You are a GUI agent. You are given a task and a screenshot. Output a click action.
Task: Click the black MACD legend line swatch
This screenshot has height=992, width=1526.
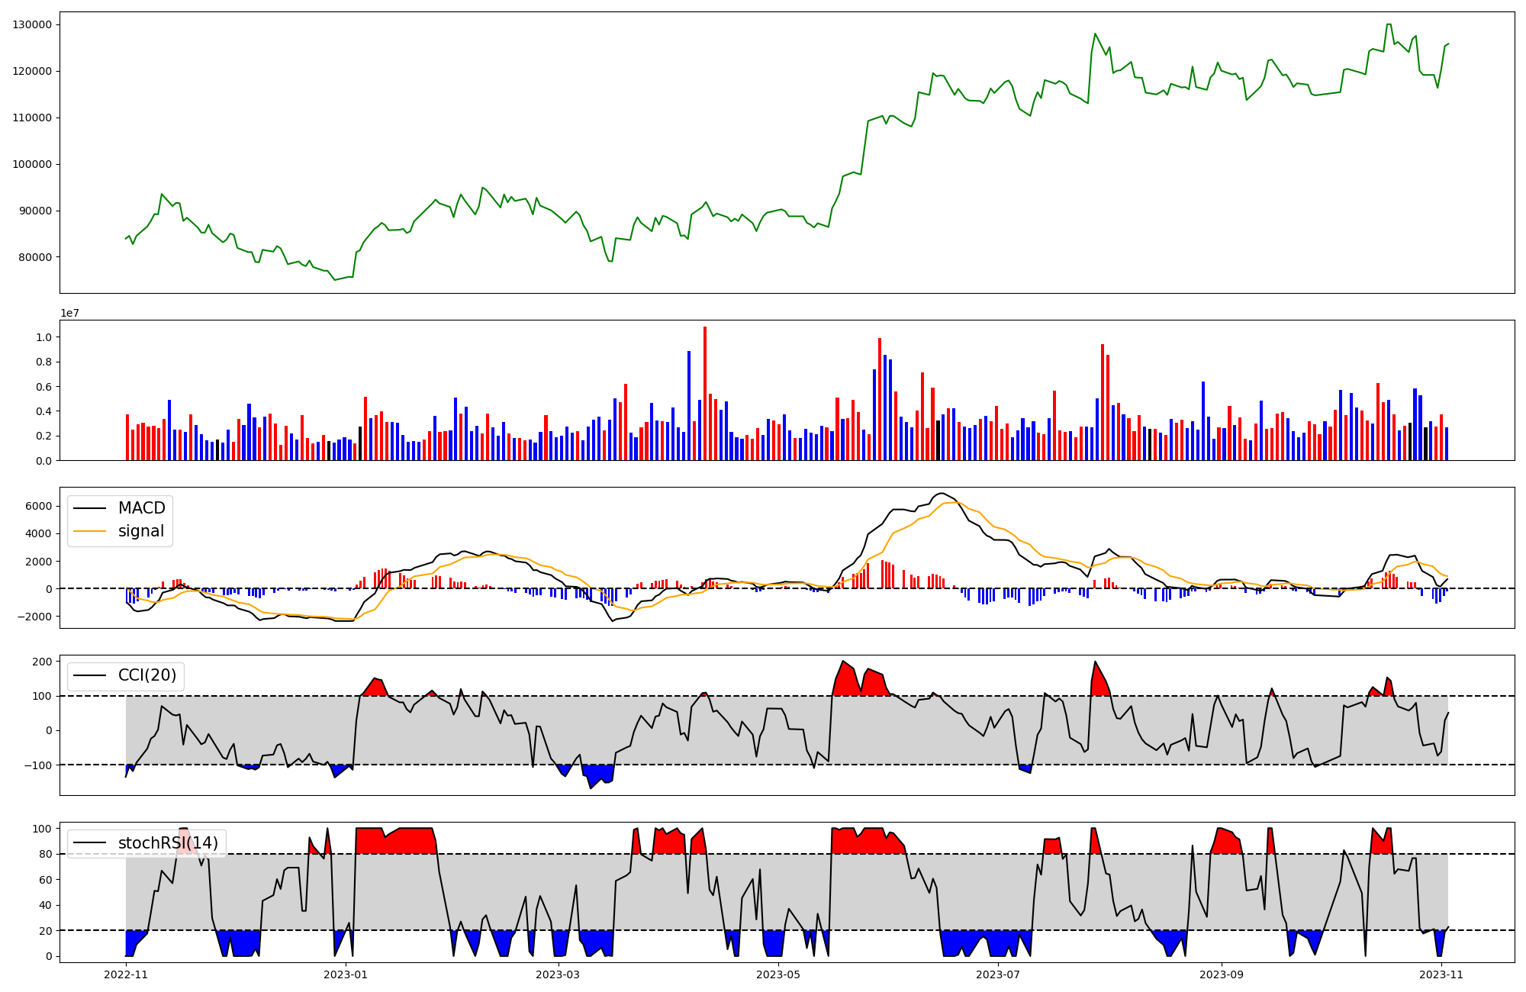[91, 509]
